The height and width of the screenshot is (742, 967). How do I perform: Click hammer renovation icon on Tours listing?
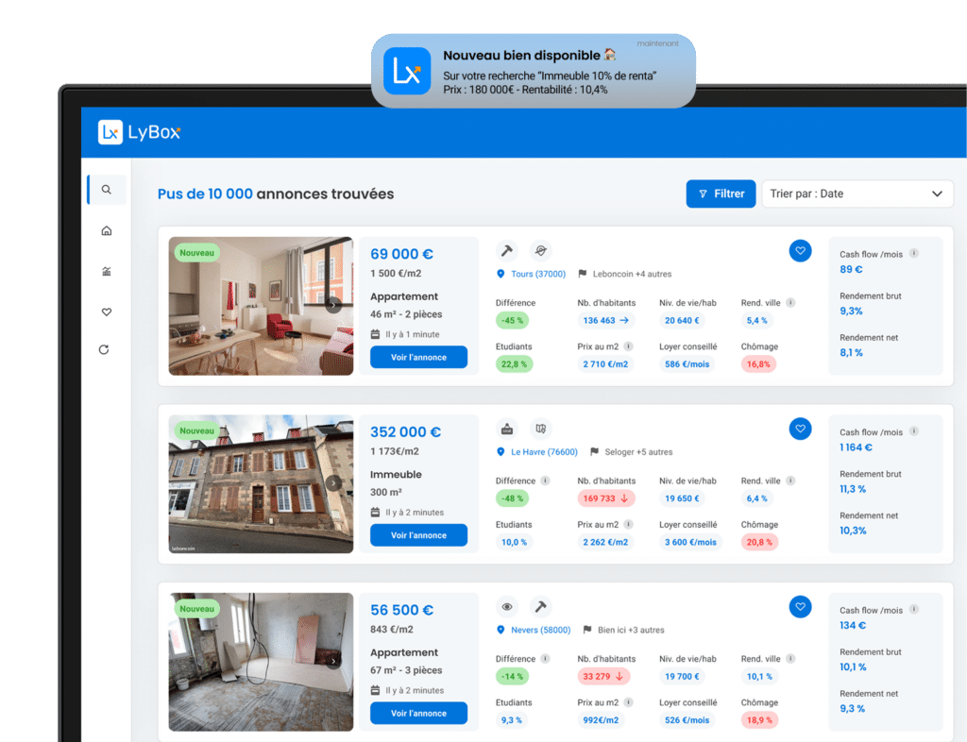tap(507, 251)
